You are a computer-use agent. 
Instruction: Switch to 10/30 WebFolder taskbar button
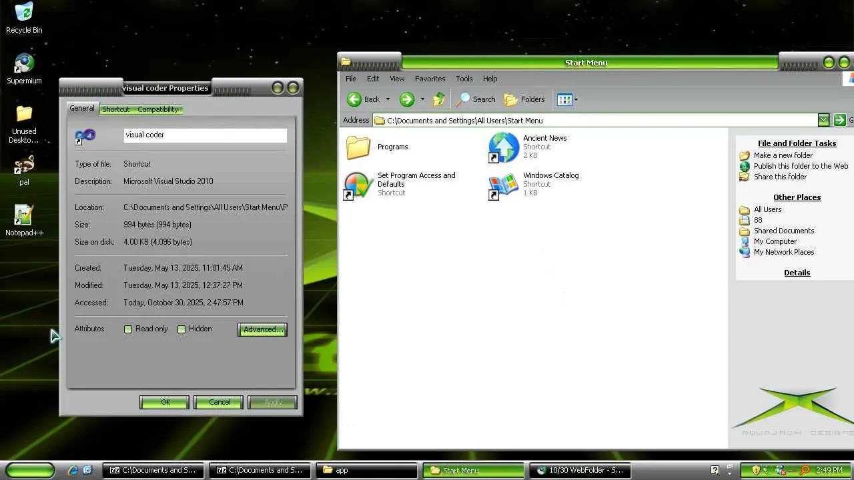[581, 470]
